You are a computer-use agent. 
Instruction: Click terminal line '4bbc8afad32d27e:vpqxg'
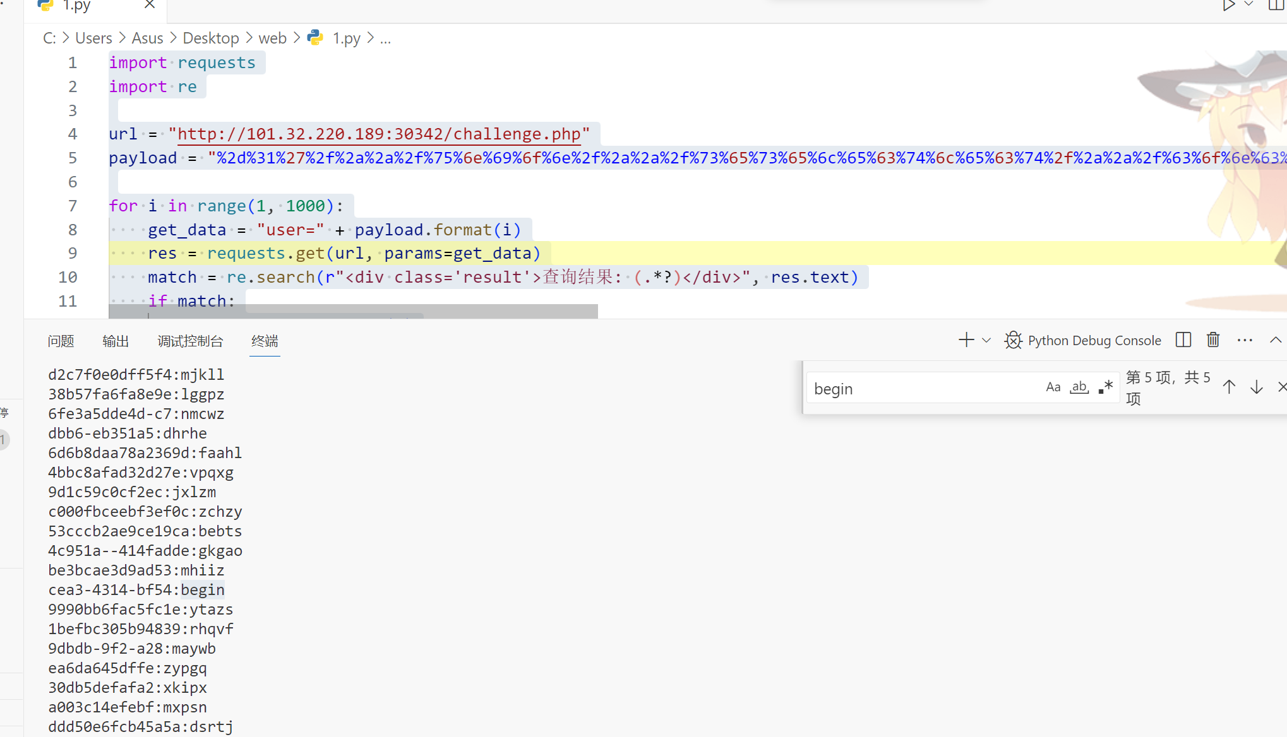pos(140,473)
